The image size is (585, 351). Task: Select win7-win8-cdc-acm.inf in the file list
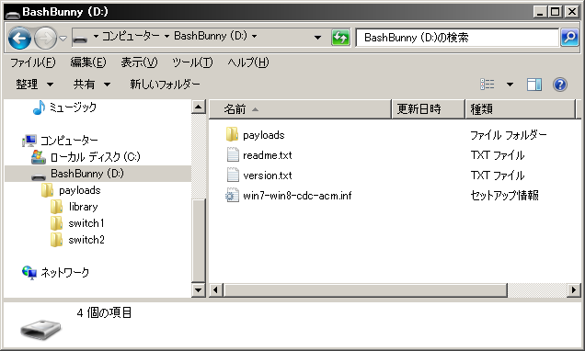297,196
